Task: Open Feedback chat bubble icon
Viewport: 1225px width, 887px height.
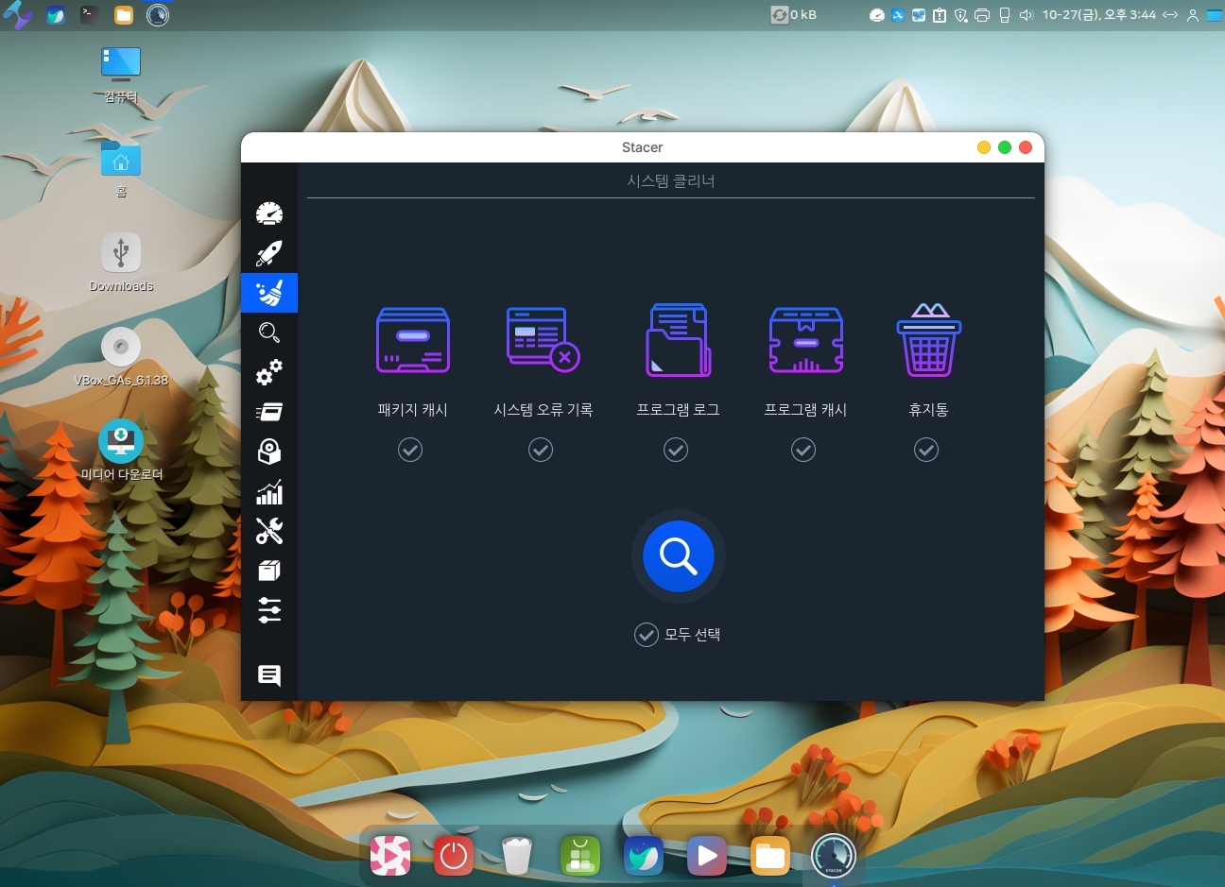Action: click(x=269, y=675)
